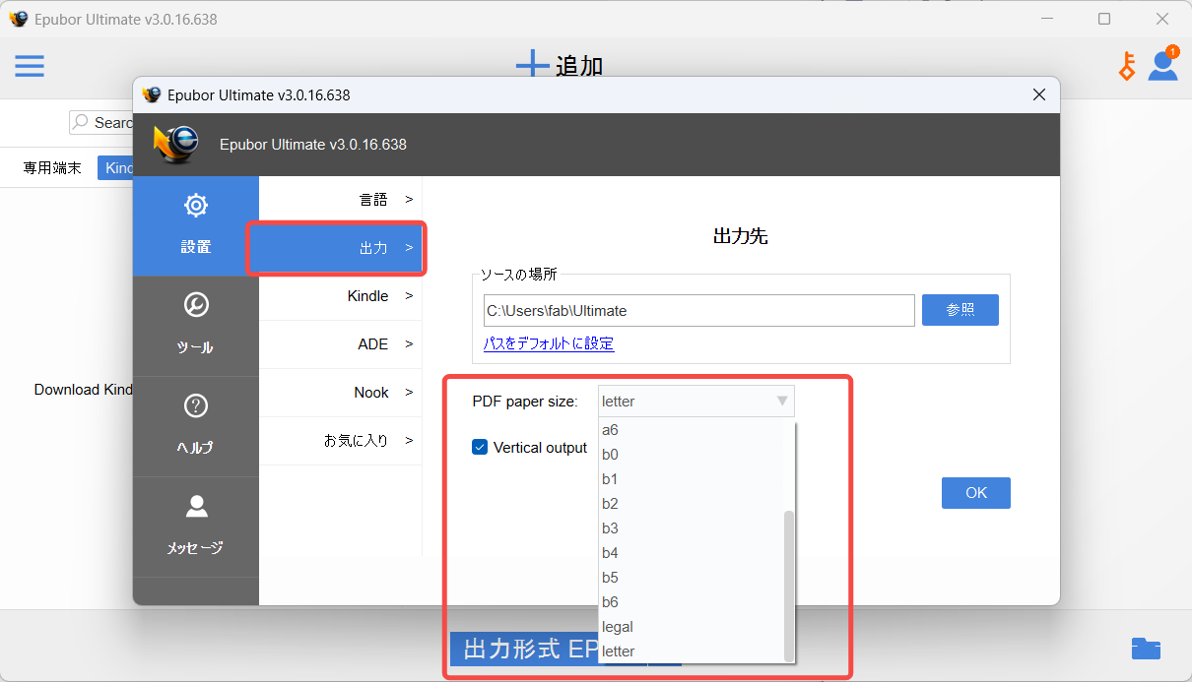Open the hamburger menu in main window
Screen dimensions: 1192x682
(x=29, y=66)
